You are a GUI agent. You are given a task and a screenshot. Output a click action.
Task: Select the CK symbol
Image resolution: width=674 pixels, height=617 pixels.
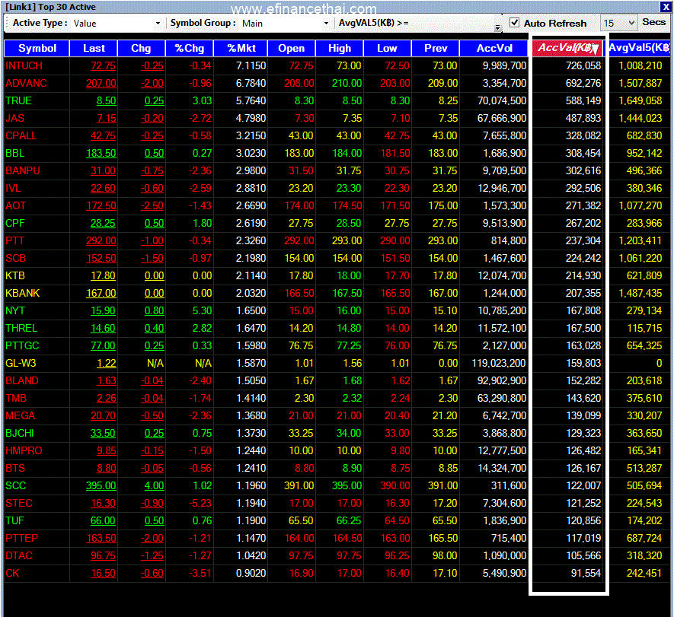click(x=12, y=573)
